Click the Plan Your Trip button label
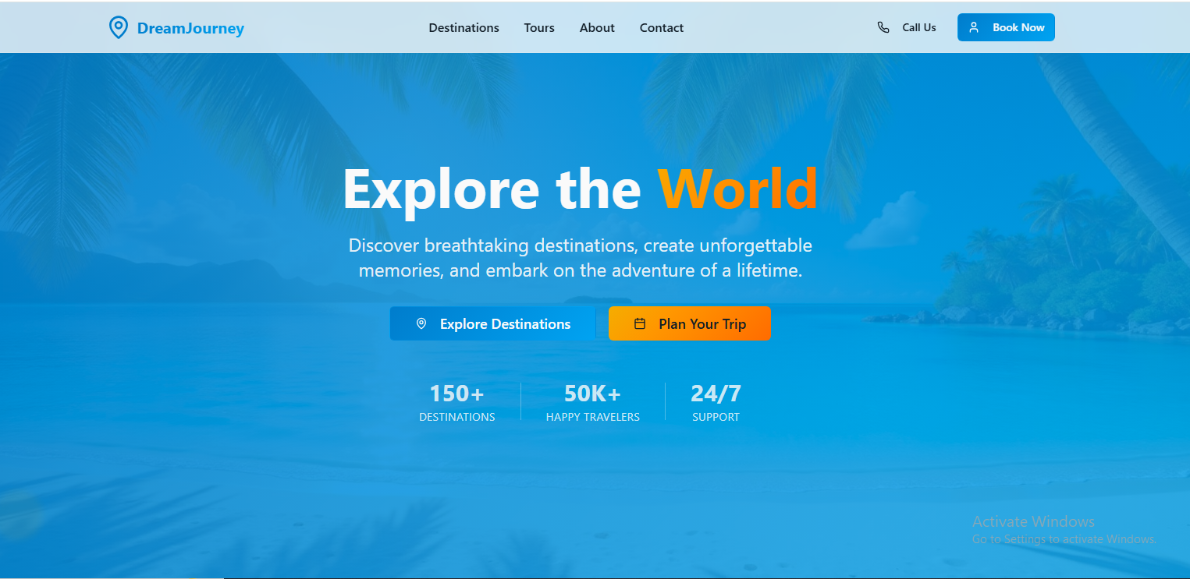 [702, 324]
